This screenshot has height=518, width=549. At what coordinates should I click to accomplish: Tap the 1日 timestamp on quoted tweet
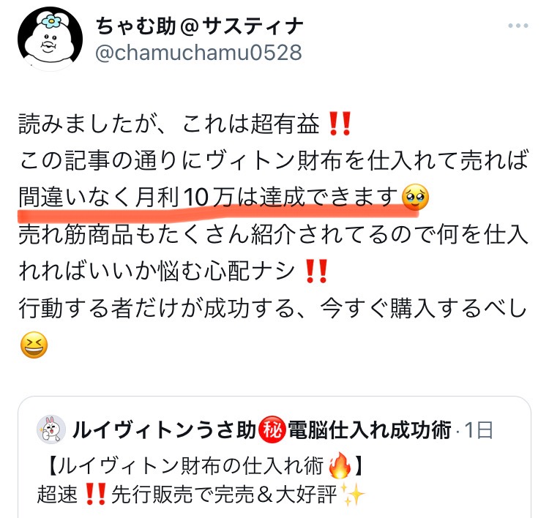479,430
